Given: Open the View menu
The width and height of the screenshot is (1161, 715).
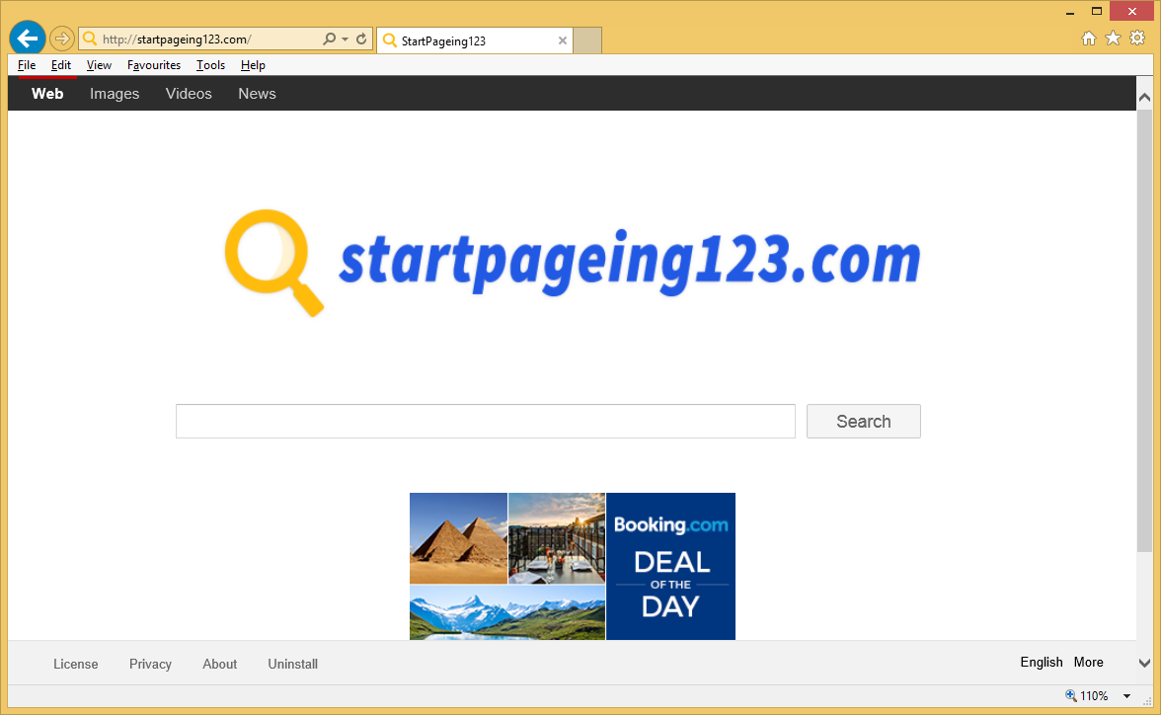Looking at the screenshot, I should (99, 65).
